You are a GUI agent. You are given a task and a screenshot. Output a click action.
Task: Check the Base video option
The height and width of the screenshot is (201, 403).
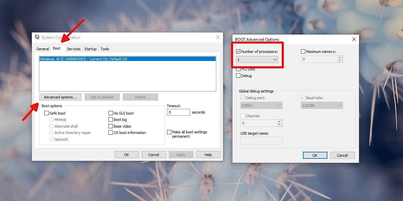pos(110,126)
